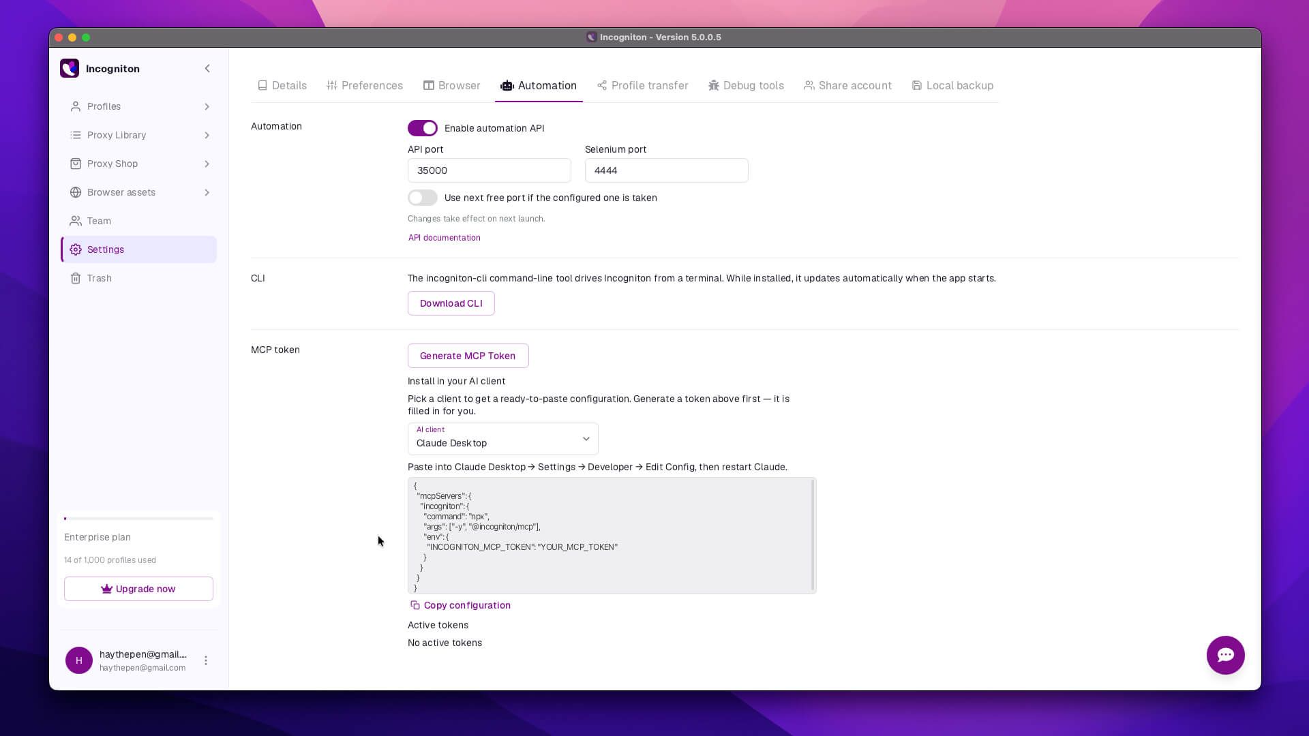
Task: Click the Profiles person icon
Action: [x=76, y=106]
